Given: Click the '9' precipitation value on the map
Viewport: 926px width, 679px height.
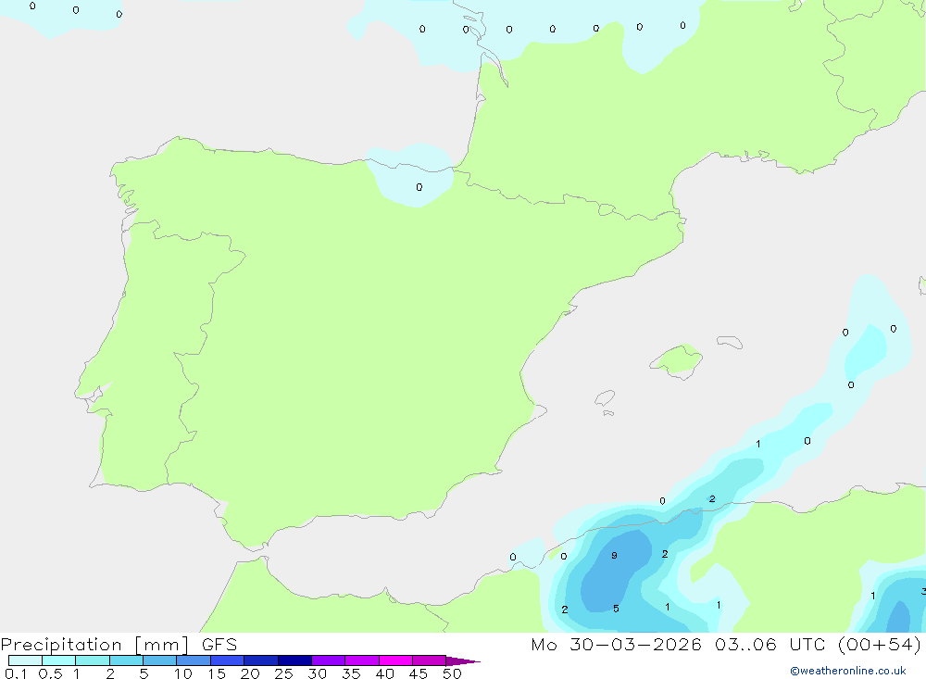Looking at the screenshot, I should click(614, 556).
